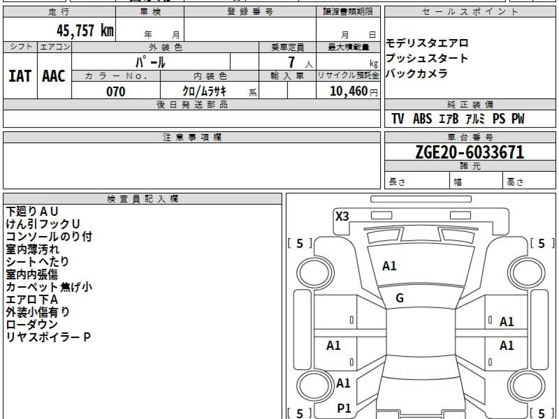Click the エアロ下A note

coord(32,299)
